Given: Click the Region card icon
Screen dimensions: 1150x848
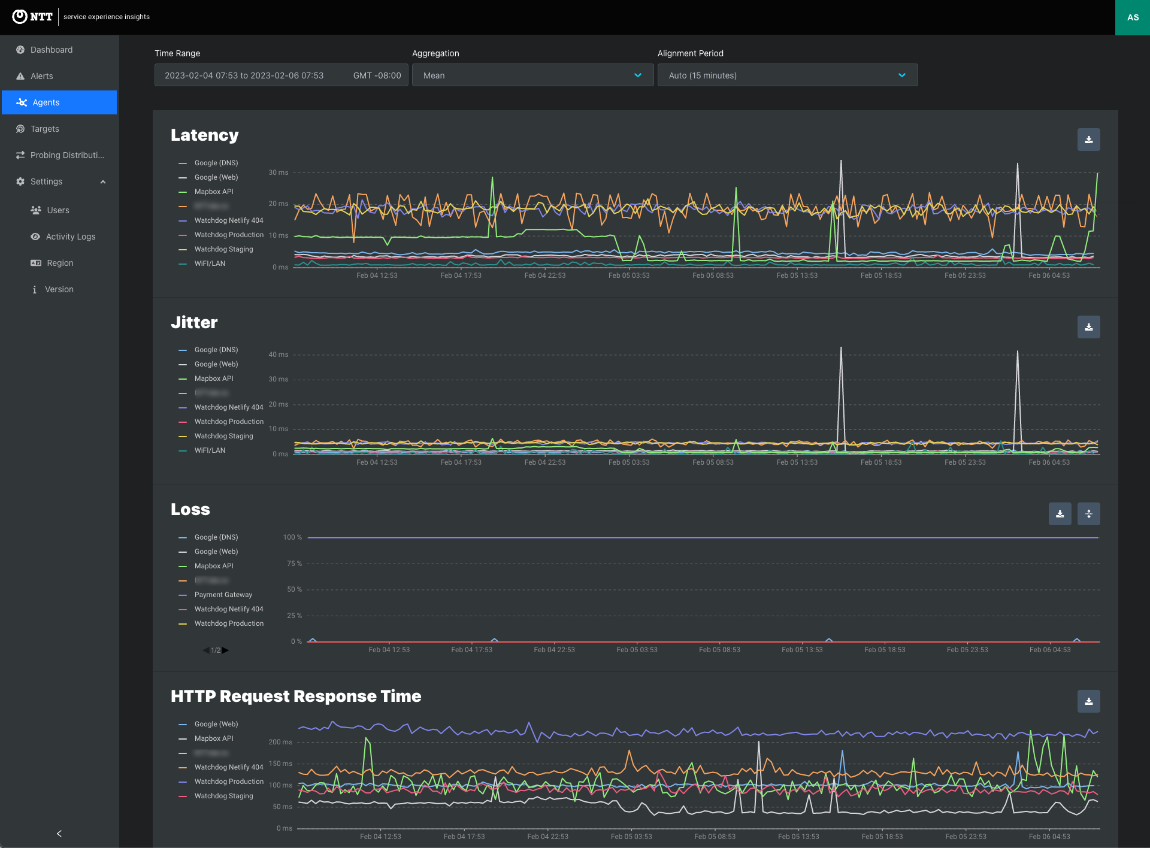Looking at the screenshot, I should (36, 263).
